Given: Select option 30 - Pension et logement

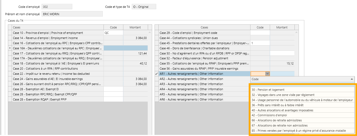Looking at the screenshot, I should coord(303,90).
